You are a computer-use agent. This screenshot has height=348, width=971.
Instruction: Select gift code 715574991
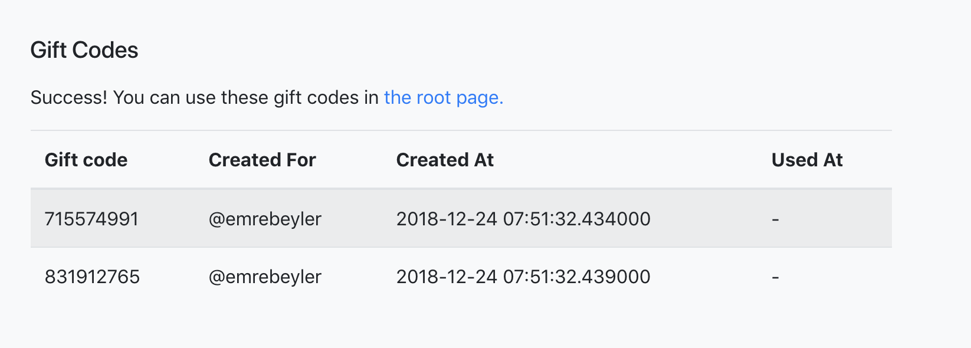[91, 219]
